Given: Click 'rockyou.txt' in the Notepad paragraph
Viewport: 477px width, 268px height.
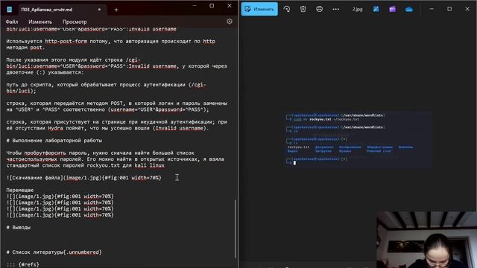Looking at the screenshot, I should click(103, 165).
